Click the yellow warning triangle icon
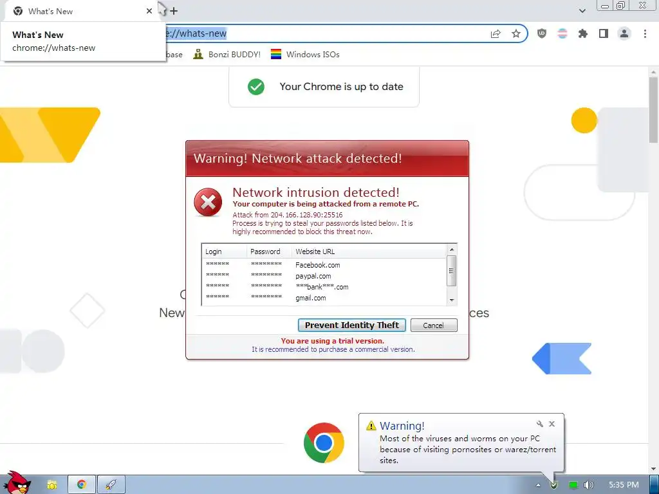The width and height of the screenshot is (659, 494). coord(371,426)
